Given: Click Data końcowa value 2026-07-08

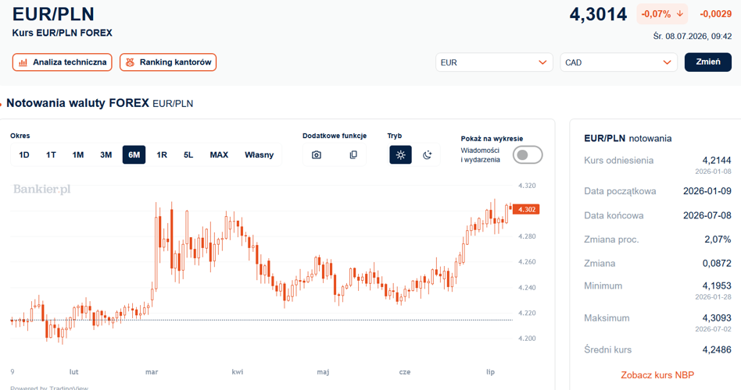Looking at the screenshot, I should pos(707,215).
